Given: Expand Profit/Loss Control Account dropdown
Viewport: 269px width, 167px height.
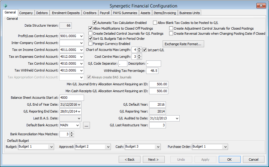Looking at the screenshot, I should pos(82,36).
